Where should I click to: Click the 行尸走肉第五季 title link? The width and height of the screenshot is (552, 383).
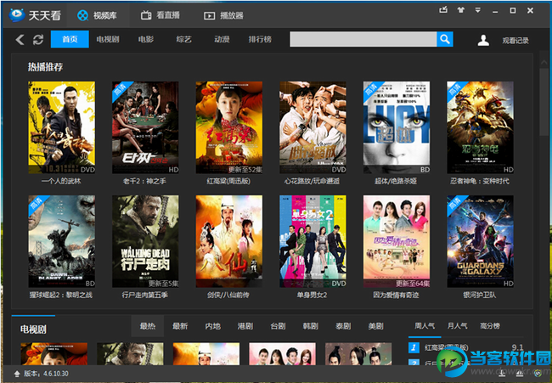click(144, 295)
